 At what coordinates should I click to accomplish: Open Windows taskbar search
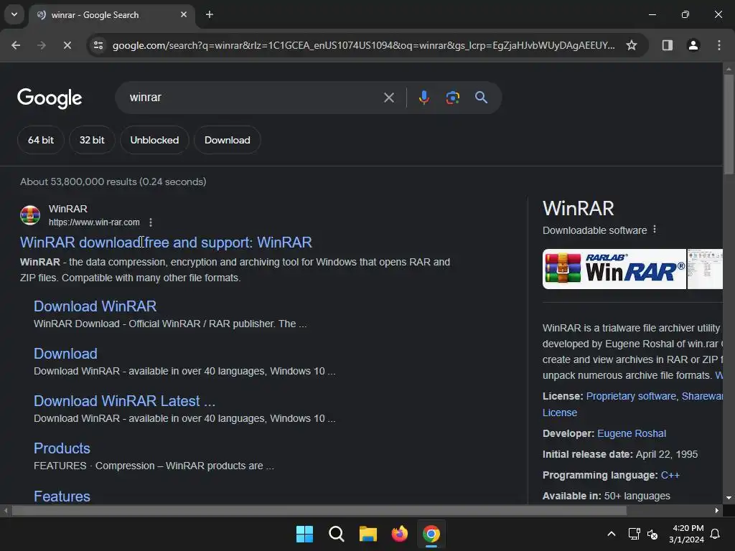tap(337, 534)
